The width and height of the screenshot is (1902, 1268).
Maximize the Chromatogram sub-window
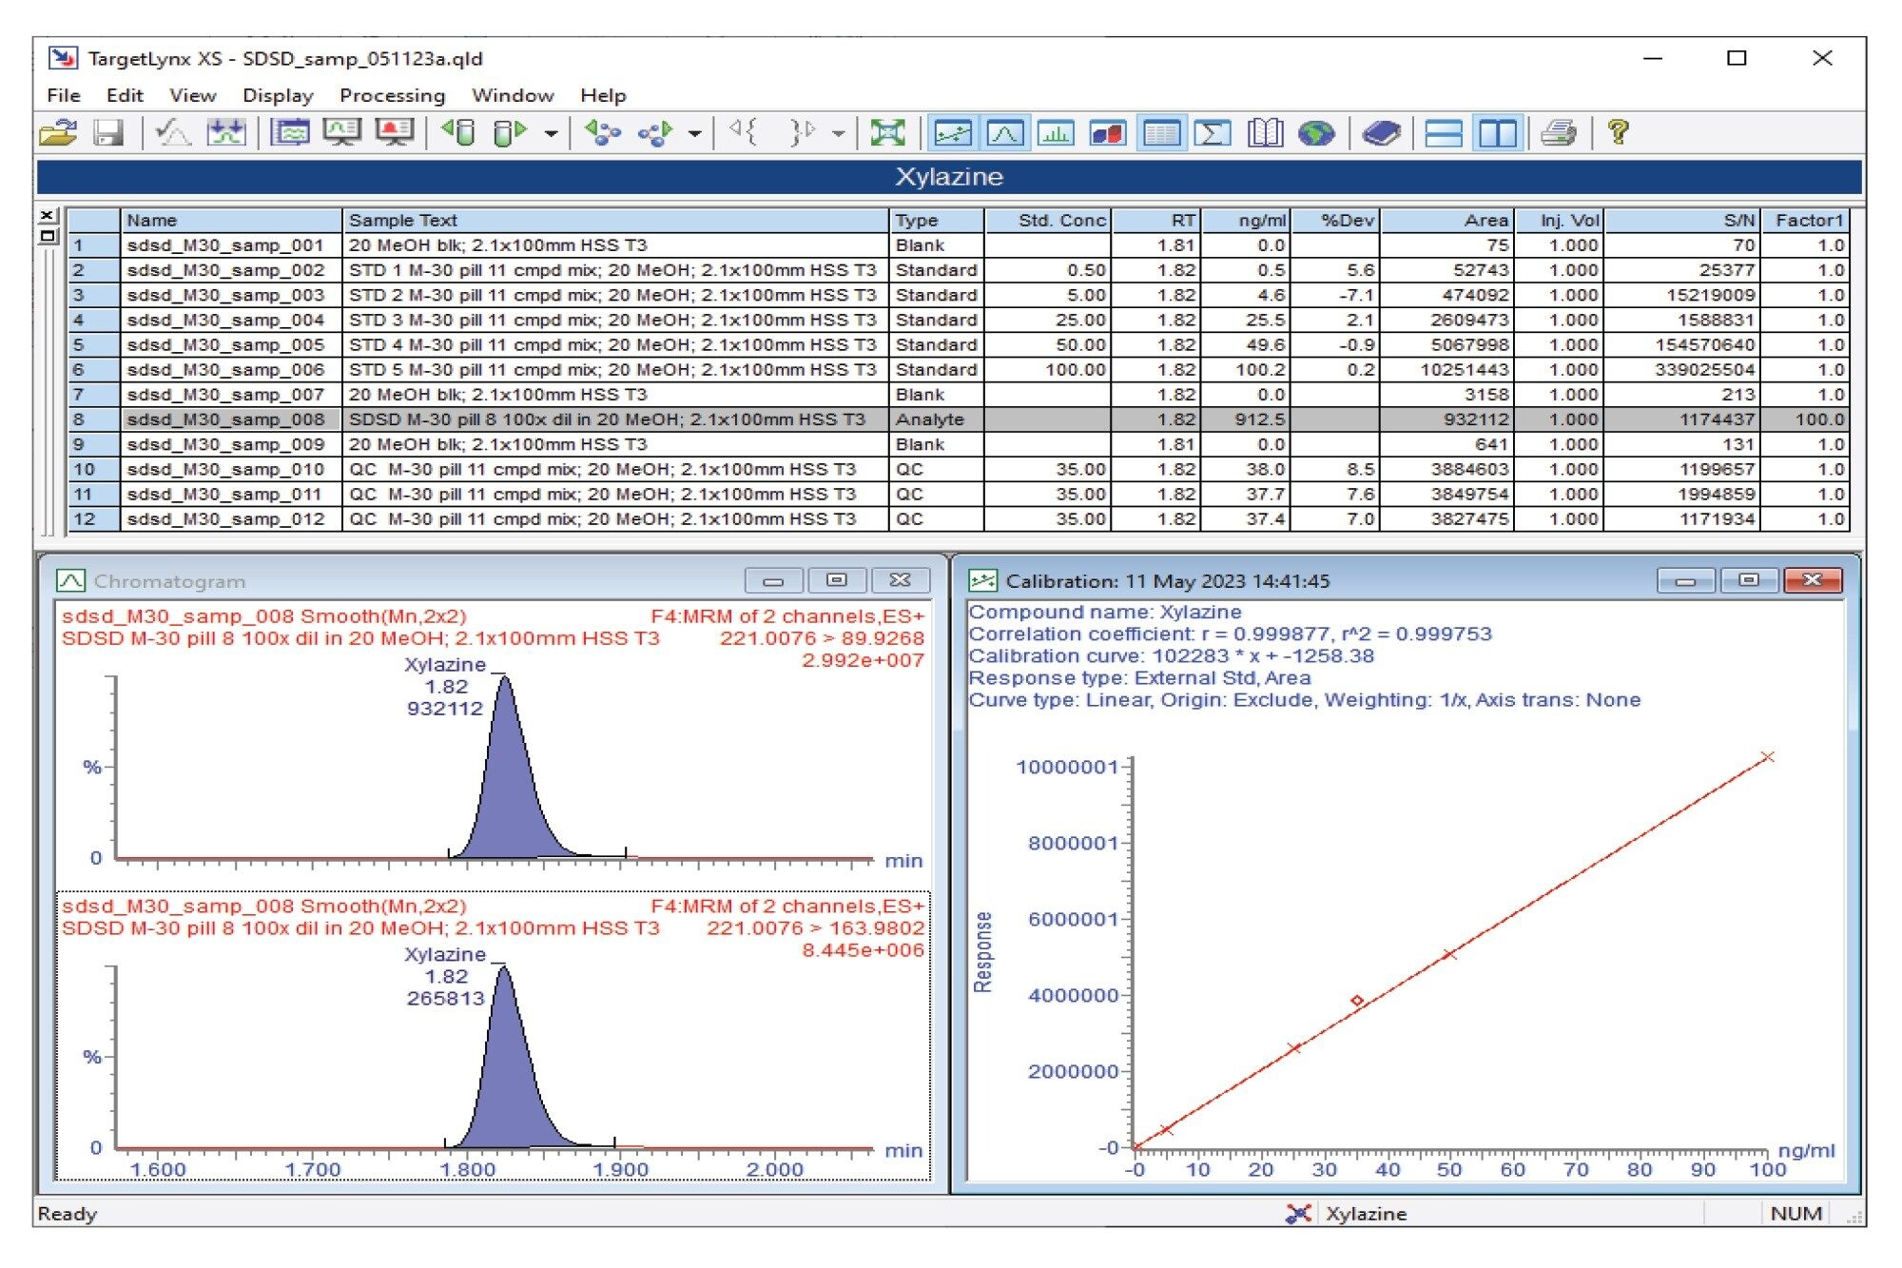pos(837,580)
